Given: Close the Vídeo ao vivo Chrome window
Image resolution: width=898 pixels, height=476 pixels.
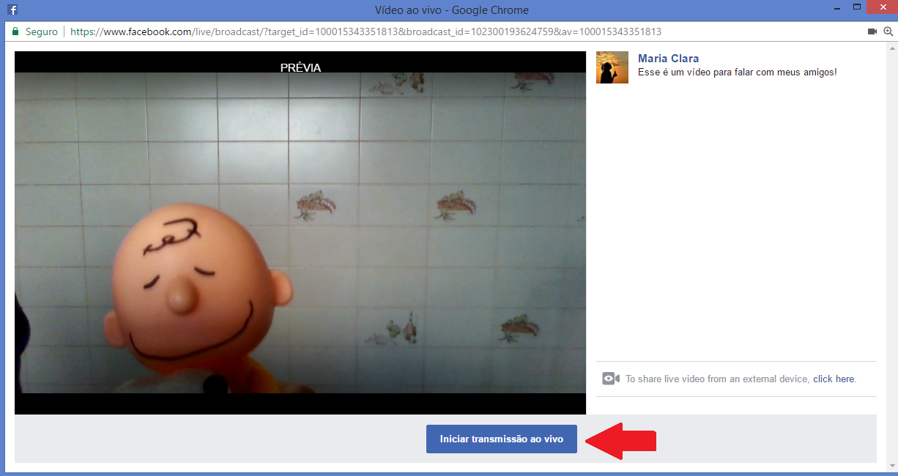Looking at the screenshot, I should [x=881, y=7].
